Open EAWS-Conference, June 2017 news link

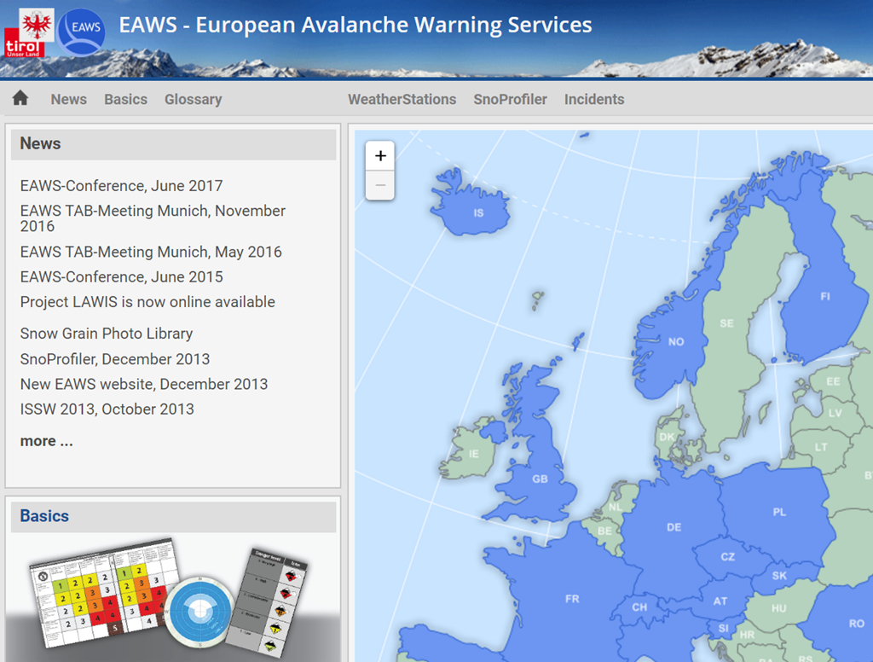121,185
